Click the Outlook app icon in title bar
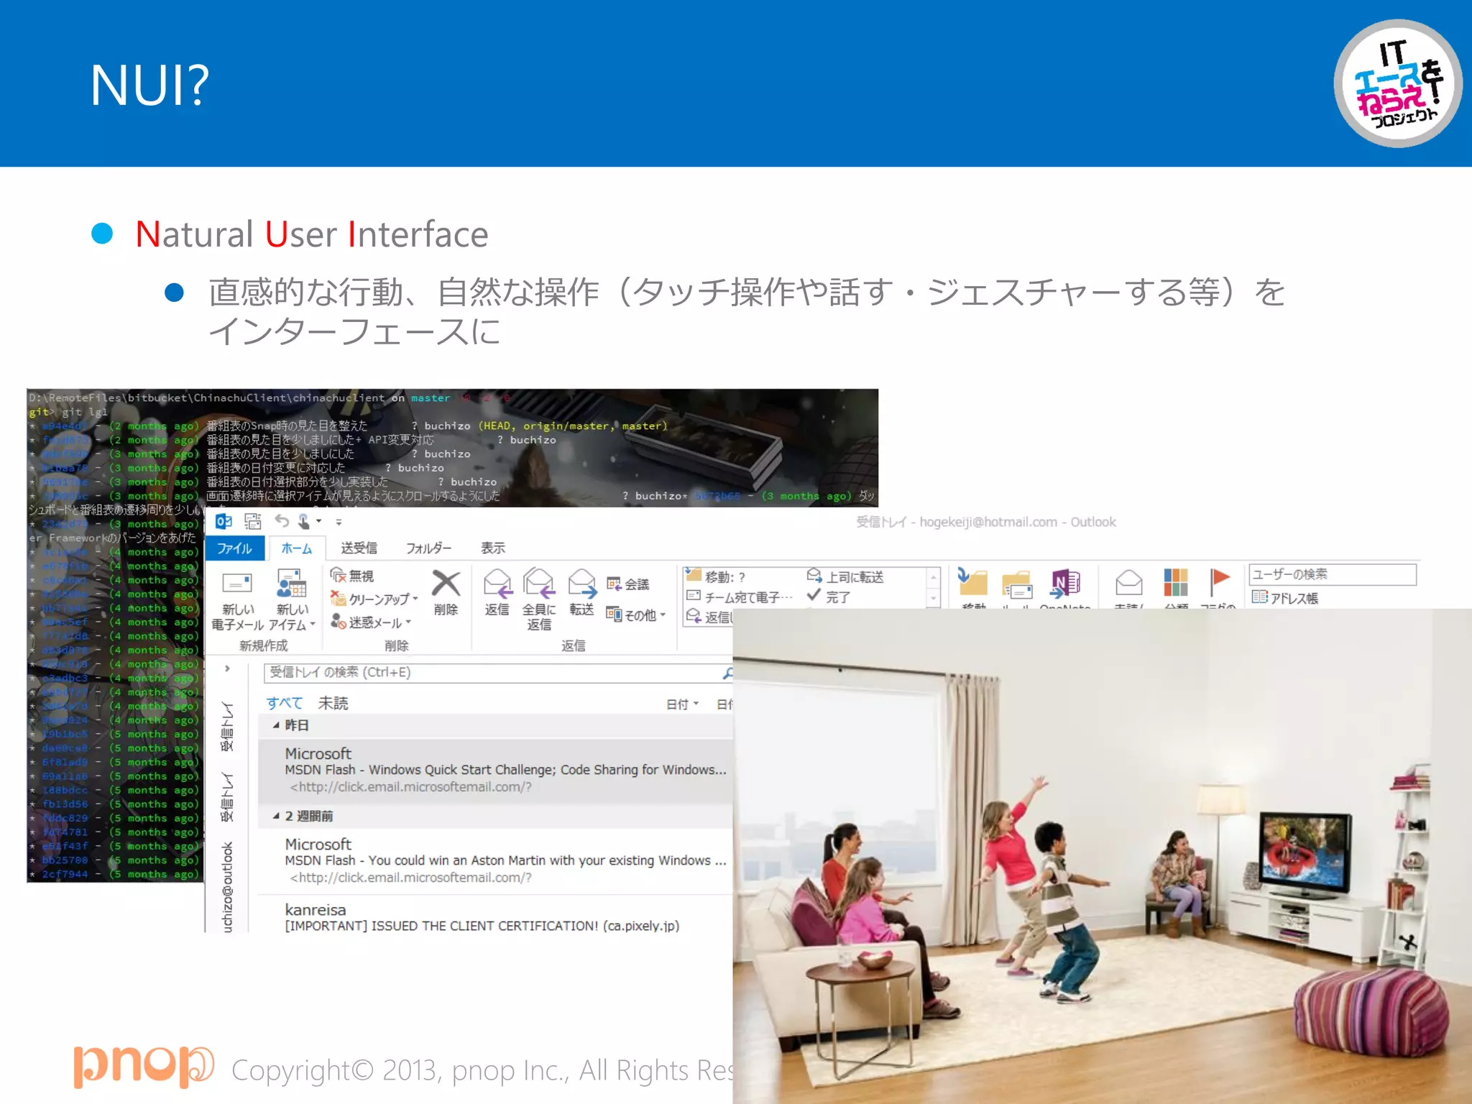The width and height of the screenshot is (1472, 1104). [x=224, y=521]
